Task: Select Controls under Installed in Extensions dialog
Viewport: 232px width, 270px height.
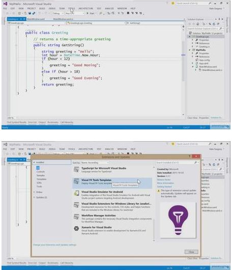Action: pyautogui.click(x=41, y=172)
